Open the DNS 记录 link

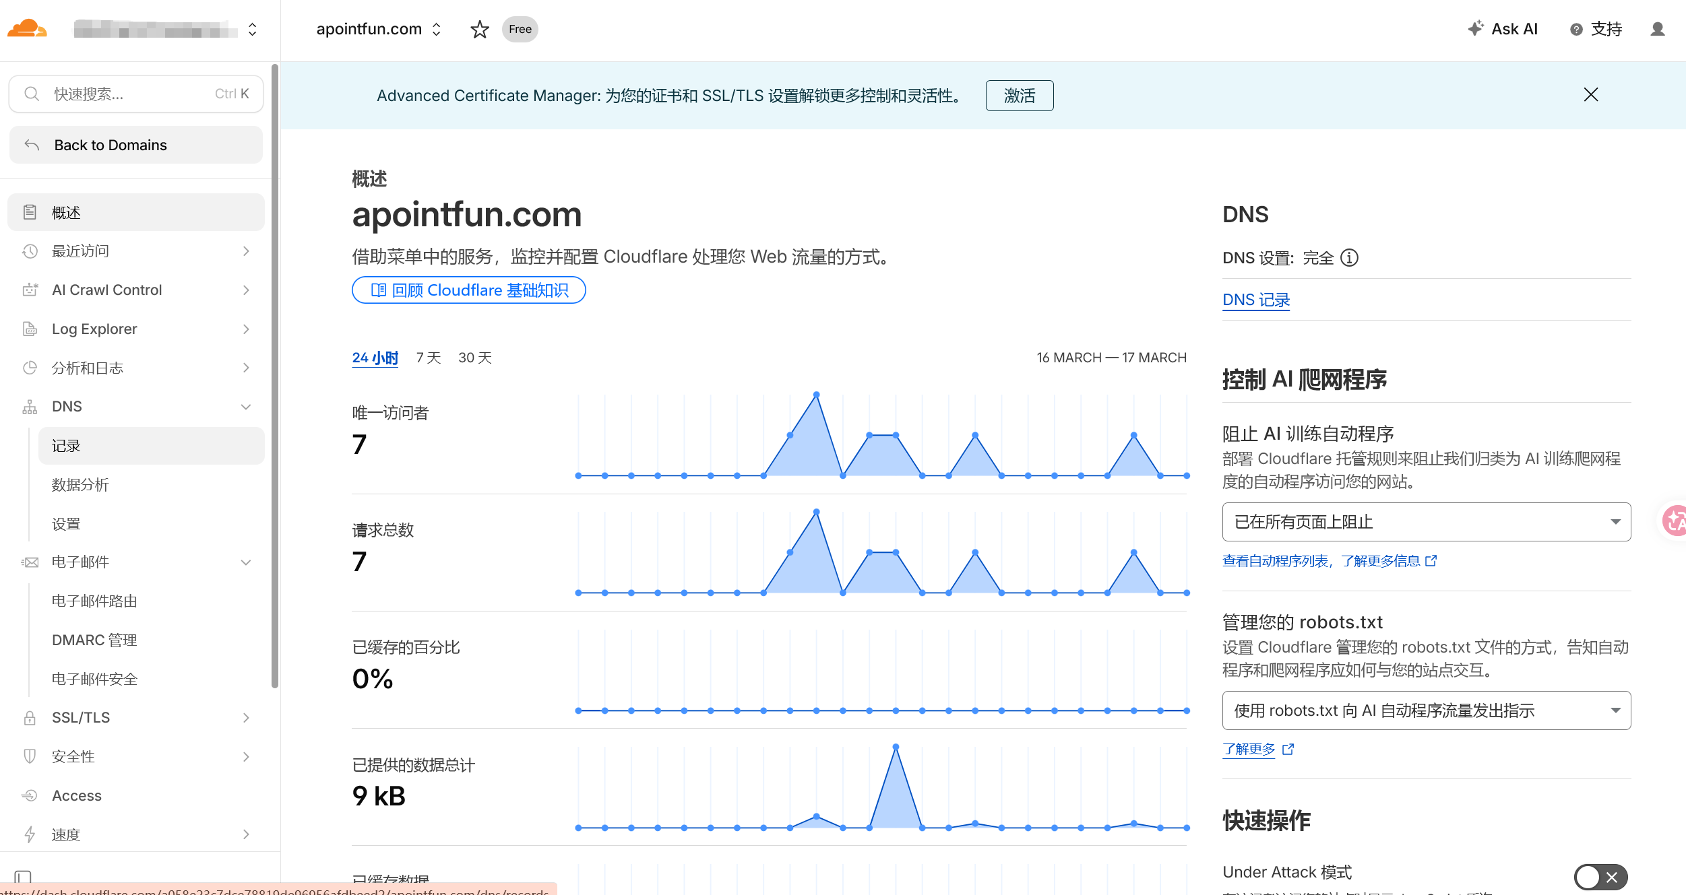[x=1255, y=300]
